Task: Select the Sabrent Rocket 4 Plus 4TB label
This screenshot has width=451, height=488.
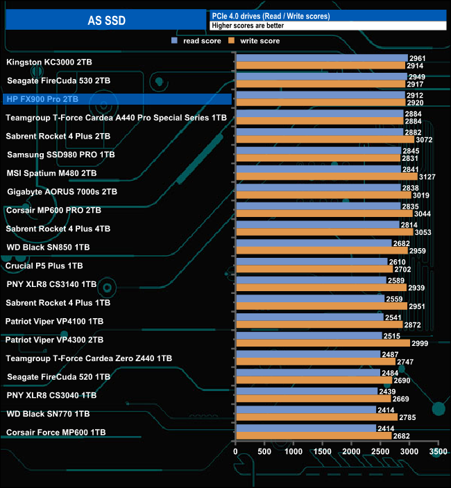Action: tap(58, 229)
